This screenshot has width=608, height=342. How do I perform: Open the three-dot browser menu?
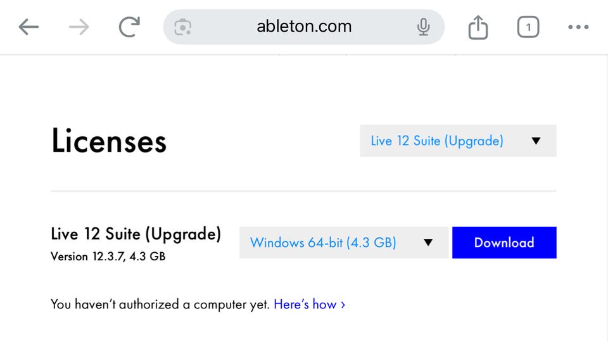(x=578, y=27)
